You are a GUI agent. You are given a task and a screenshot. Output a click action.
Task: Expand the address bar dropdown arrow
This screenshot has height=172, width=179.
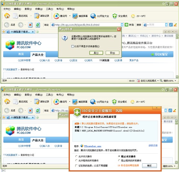point(122,25)
